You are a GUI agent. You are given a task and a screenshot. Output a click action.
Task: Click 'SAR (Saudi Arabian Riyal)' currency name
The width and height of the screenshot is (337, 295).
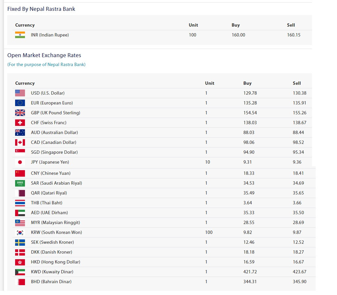56,183
